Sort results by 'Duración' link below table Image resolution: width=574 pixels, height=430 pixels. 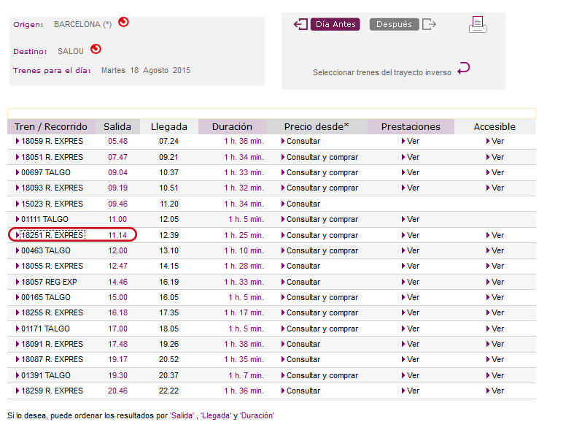pos(257,415)
